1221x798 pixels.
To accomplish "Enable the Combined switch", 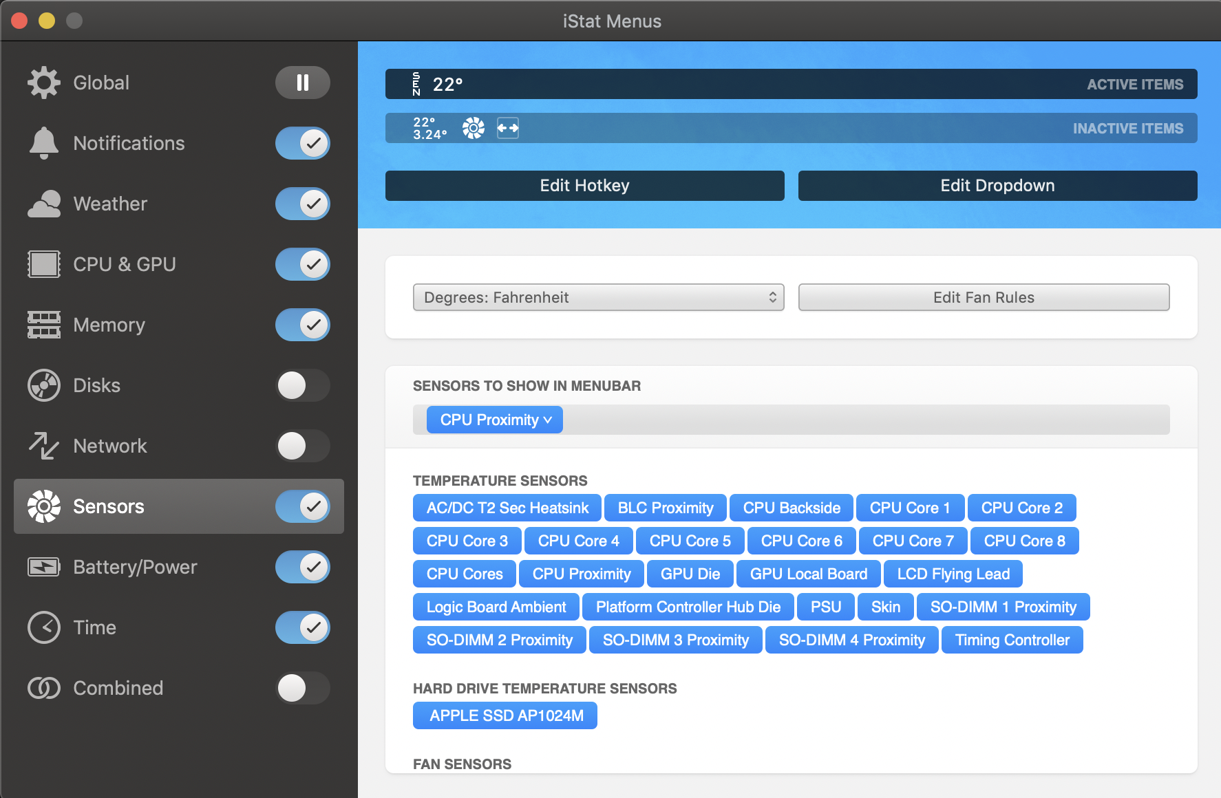I will pyautogui.click(x=303, y=688).
